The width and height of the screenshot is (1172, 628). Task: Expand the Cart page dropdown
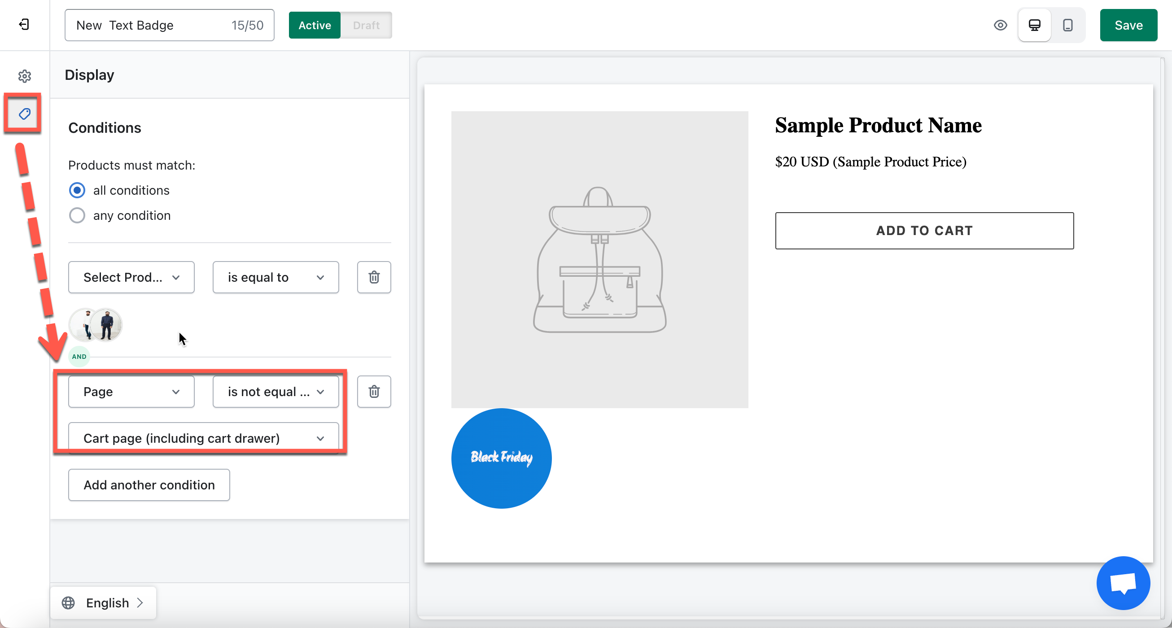203,437
